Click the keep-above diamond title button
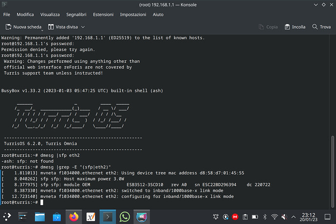Viewport: 336px width, 224px height. click(x=323, y=4)
